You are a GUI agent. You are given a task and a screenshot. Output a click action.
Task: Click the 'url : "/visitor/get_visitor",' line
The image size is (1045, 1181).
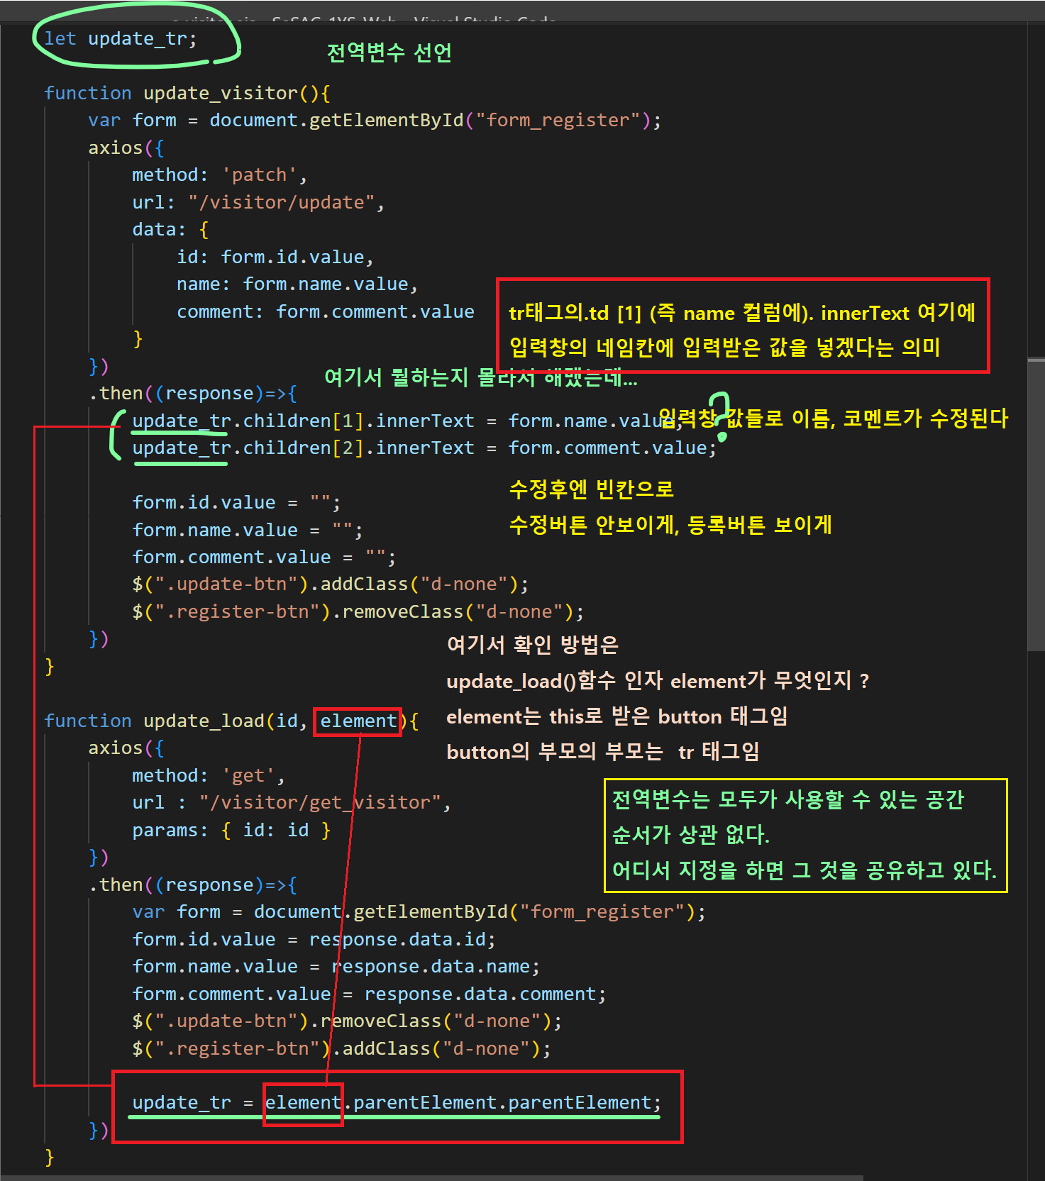point(292,803)
